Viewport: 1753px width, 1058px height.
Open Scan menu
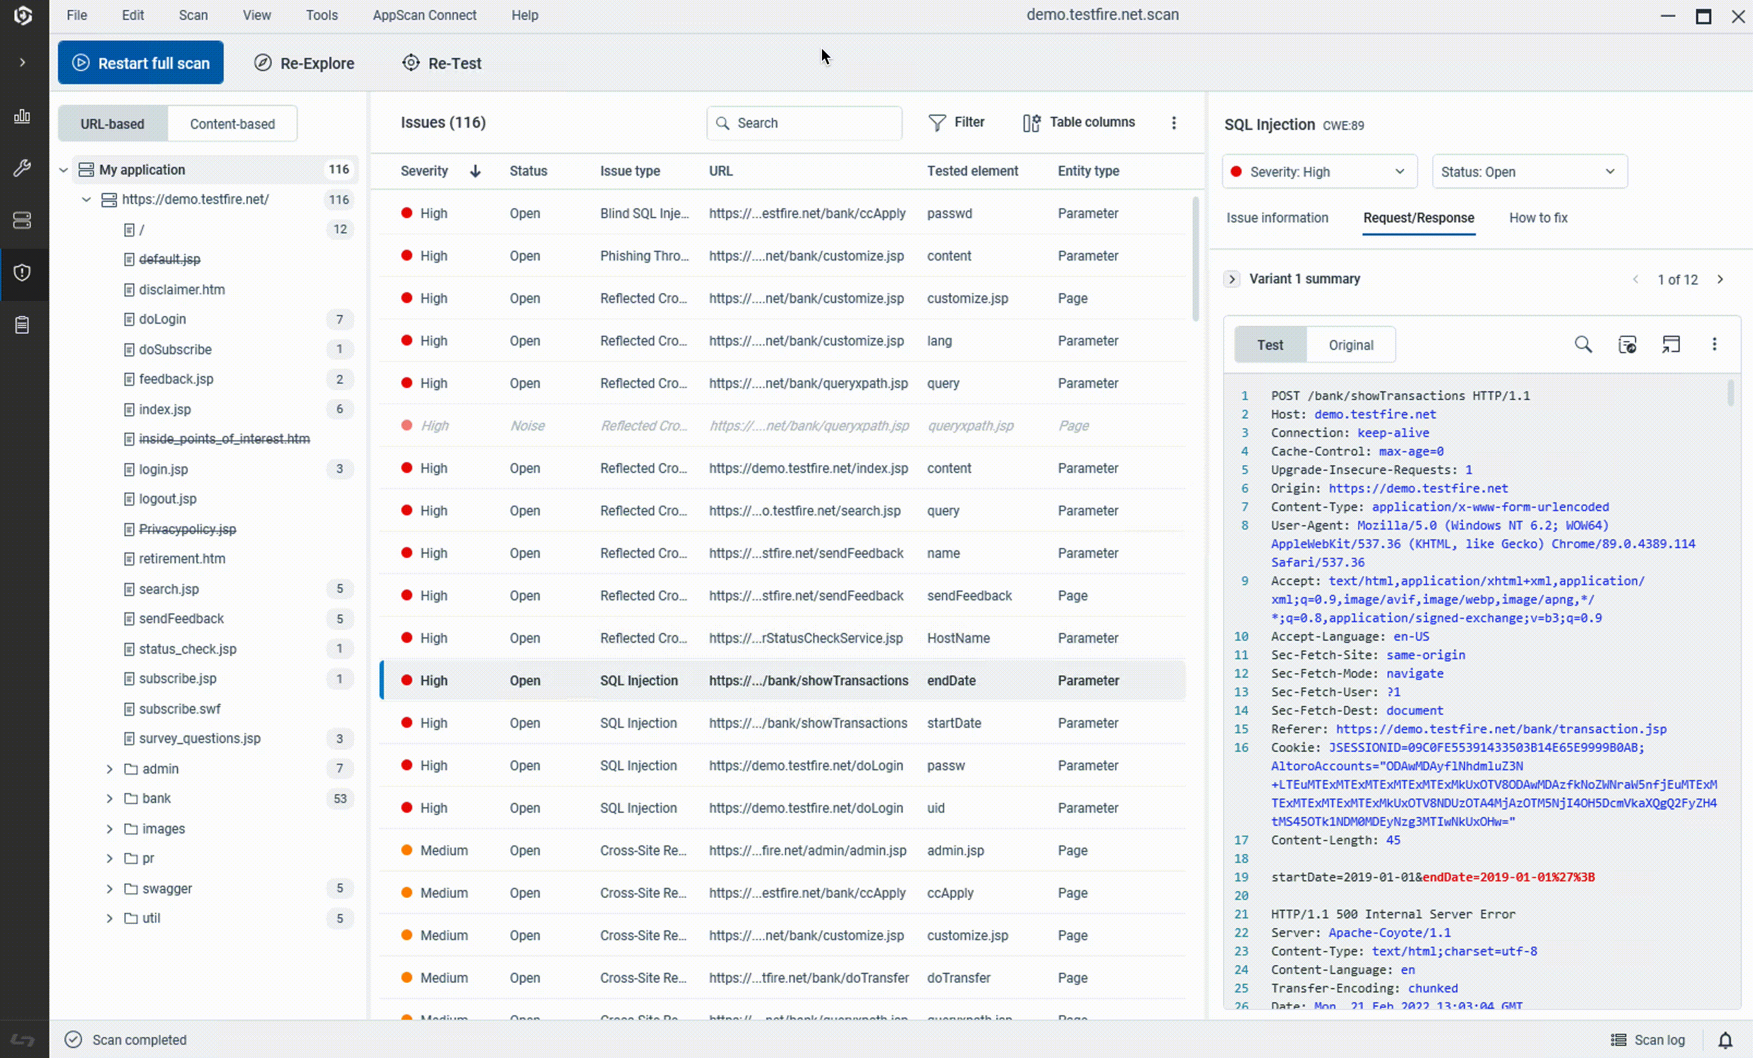(194, 15)
